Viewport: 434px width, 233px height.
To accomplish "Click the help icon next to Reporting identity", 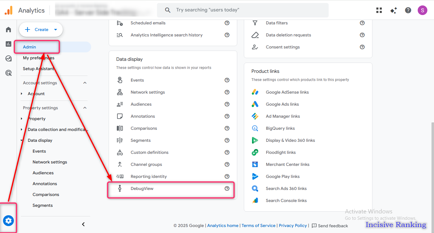I will pyautogui.click(x=227, y=176).
